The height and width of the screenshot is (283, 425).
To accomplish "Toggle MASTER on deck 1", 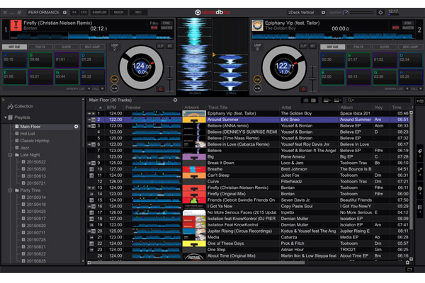I will coord(166,28).
